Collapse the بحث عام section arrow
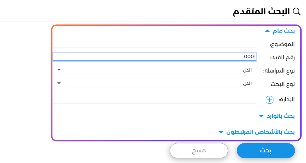The width and height of the screenshot is (306, 163). [267, 31]
